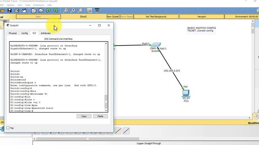259x145 pixels.
Task: Click the [Root] navigation label
Action: tap(83, 17)
